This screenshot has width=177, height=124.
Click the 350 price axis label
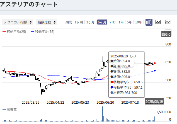point(168,98)
